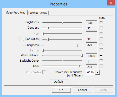Tick the Contrast Auto checkbox
Image resolution: width=117 pixels, height=97 pixels.
[101, 28]
